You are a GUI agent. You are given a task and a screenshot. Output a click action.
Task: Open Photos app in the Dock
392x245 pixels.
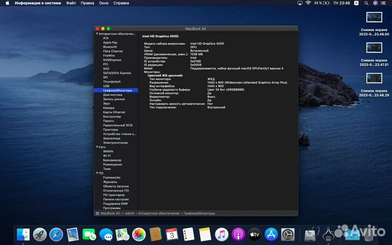pyautogui.click(x=139, y=235)
